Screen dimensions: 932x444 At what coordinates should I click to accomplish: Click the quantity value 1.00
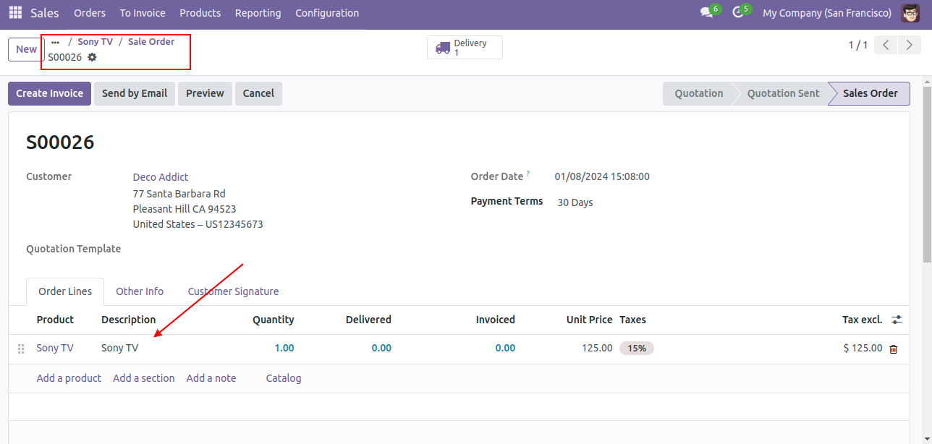click(284, 349)
